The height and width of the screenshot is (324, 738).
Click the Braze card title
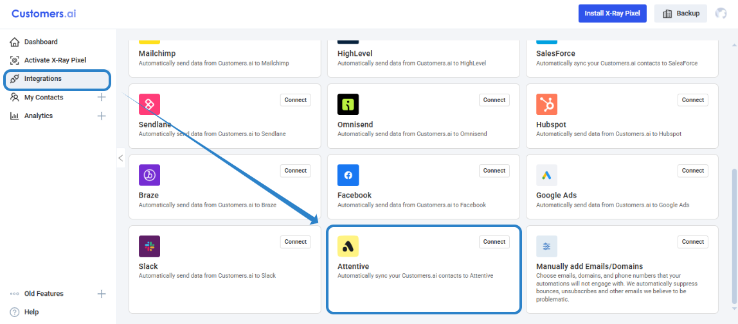click(x=148, y=195)
